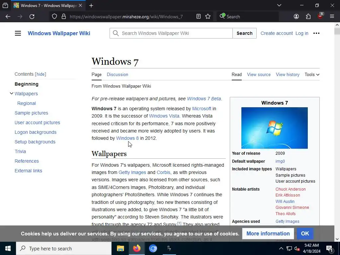Expand the Tools dropdown
Screen dimensions: 340x255
pyautogui.click(x=312, y=75)
